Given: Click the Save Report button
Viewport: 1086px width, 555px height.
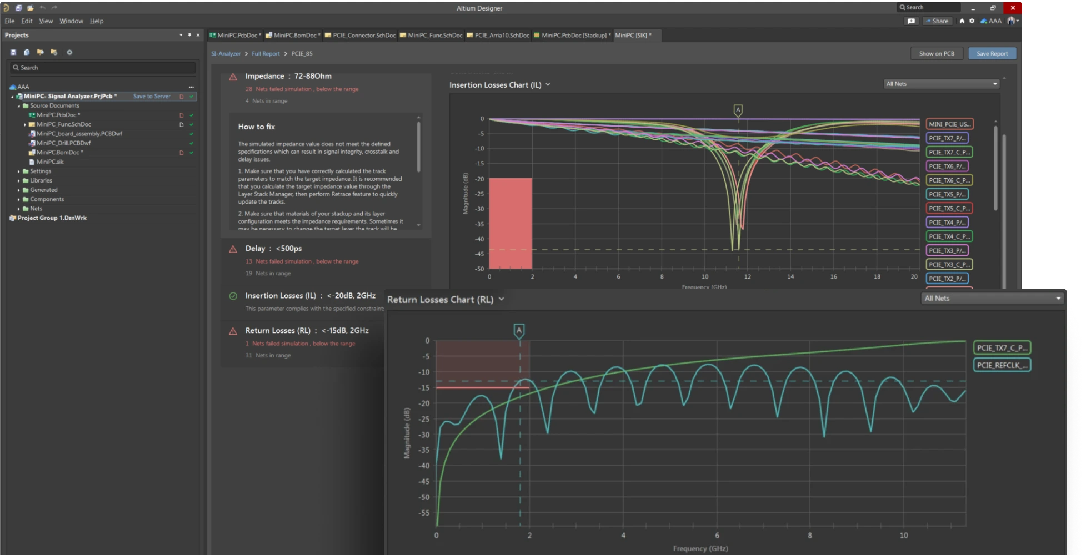Looking at the screenshot, I should [992, 54].
